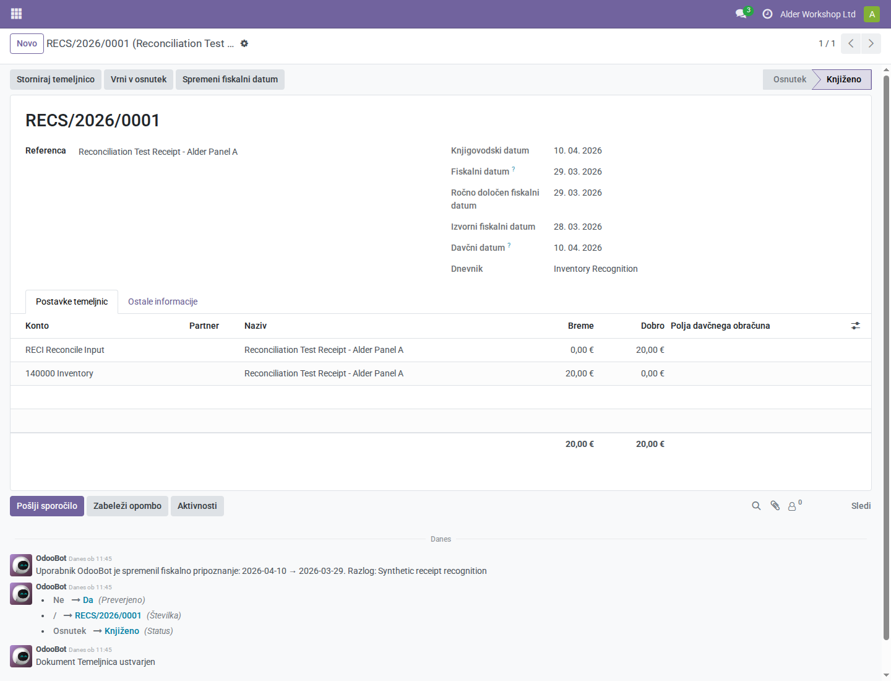The image size is (891, 681).
Task: Show followers icon with count 0
Action: point(794,505)
